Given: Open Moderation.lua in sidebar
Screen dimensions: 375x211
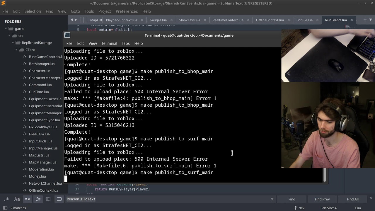Looking at the screenshot, I should coord(41,169).
